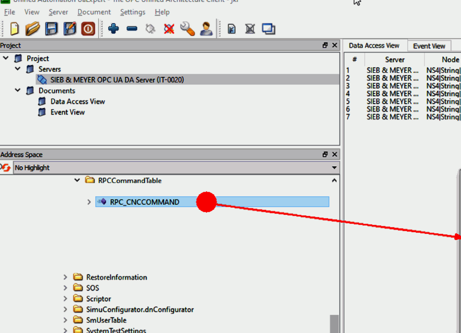
Task: Collapse the RPCCommandTable folder
Action: pos(77,180)
